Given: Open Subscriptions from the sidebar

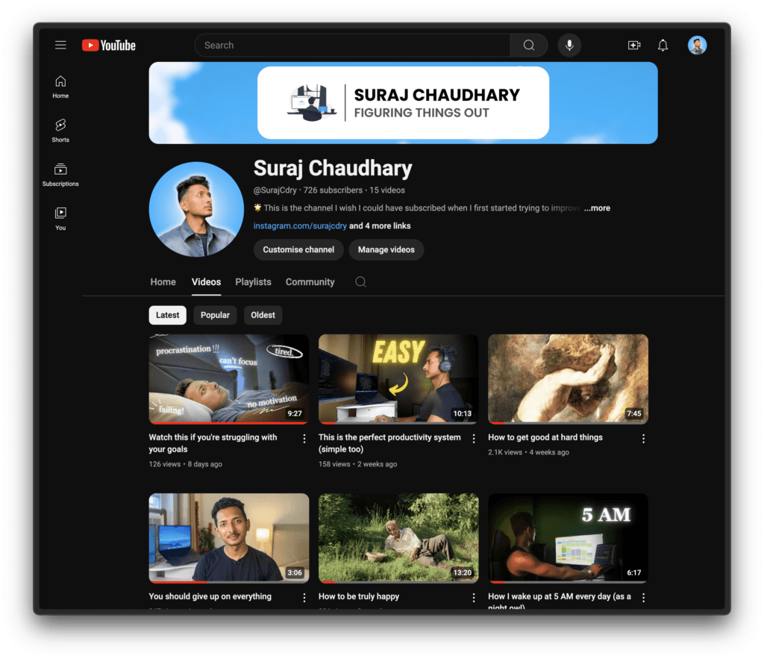Looking at the screenshot, I should pos(60,173).
